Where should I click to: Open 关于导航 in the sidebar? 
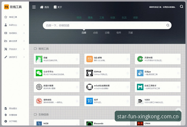(x=13, y=121)
